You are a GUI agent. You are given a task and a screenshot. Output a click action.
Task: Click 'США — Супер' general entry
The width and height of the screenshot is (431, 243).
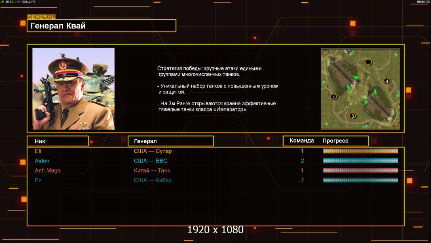[x=153, y=151]
